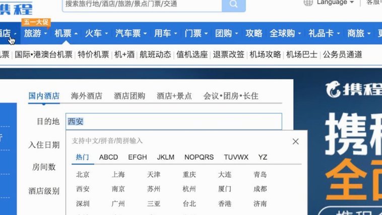The image size is (382, 215).
Task: Click the 五一大促 promotion badge
Action: pos(36,22)
